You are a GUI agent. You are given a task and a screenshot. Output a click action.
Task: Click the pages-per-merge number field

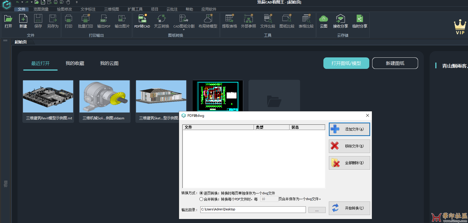point(269,199)
